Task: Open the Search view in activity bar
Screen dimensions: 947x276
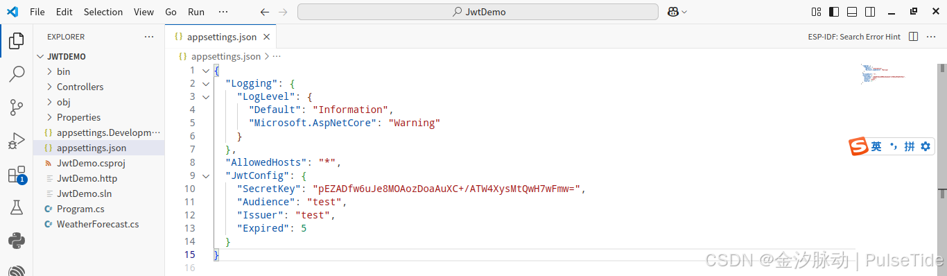Action: (x=17, y=74)
